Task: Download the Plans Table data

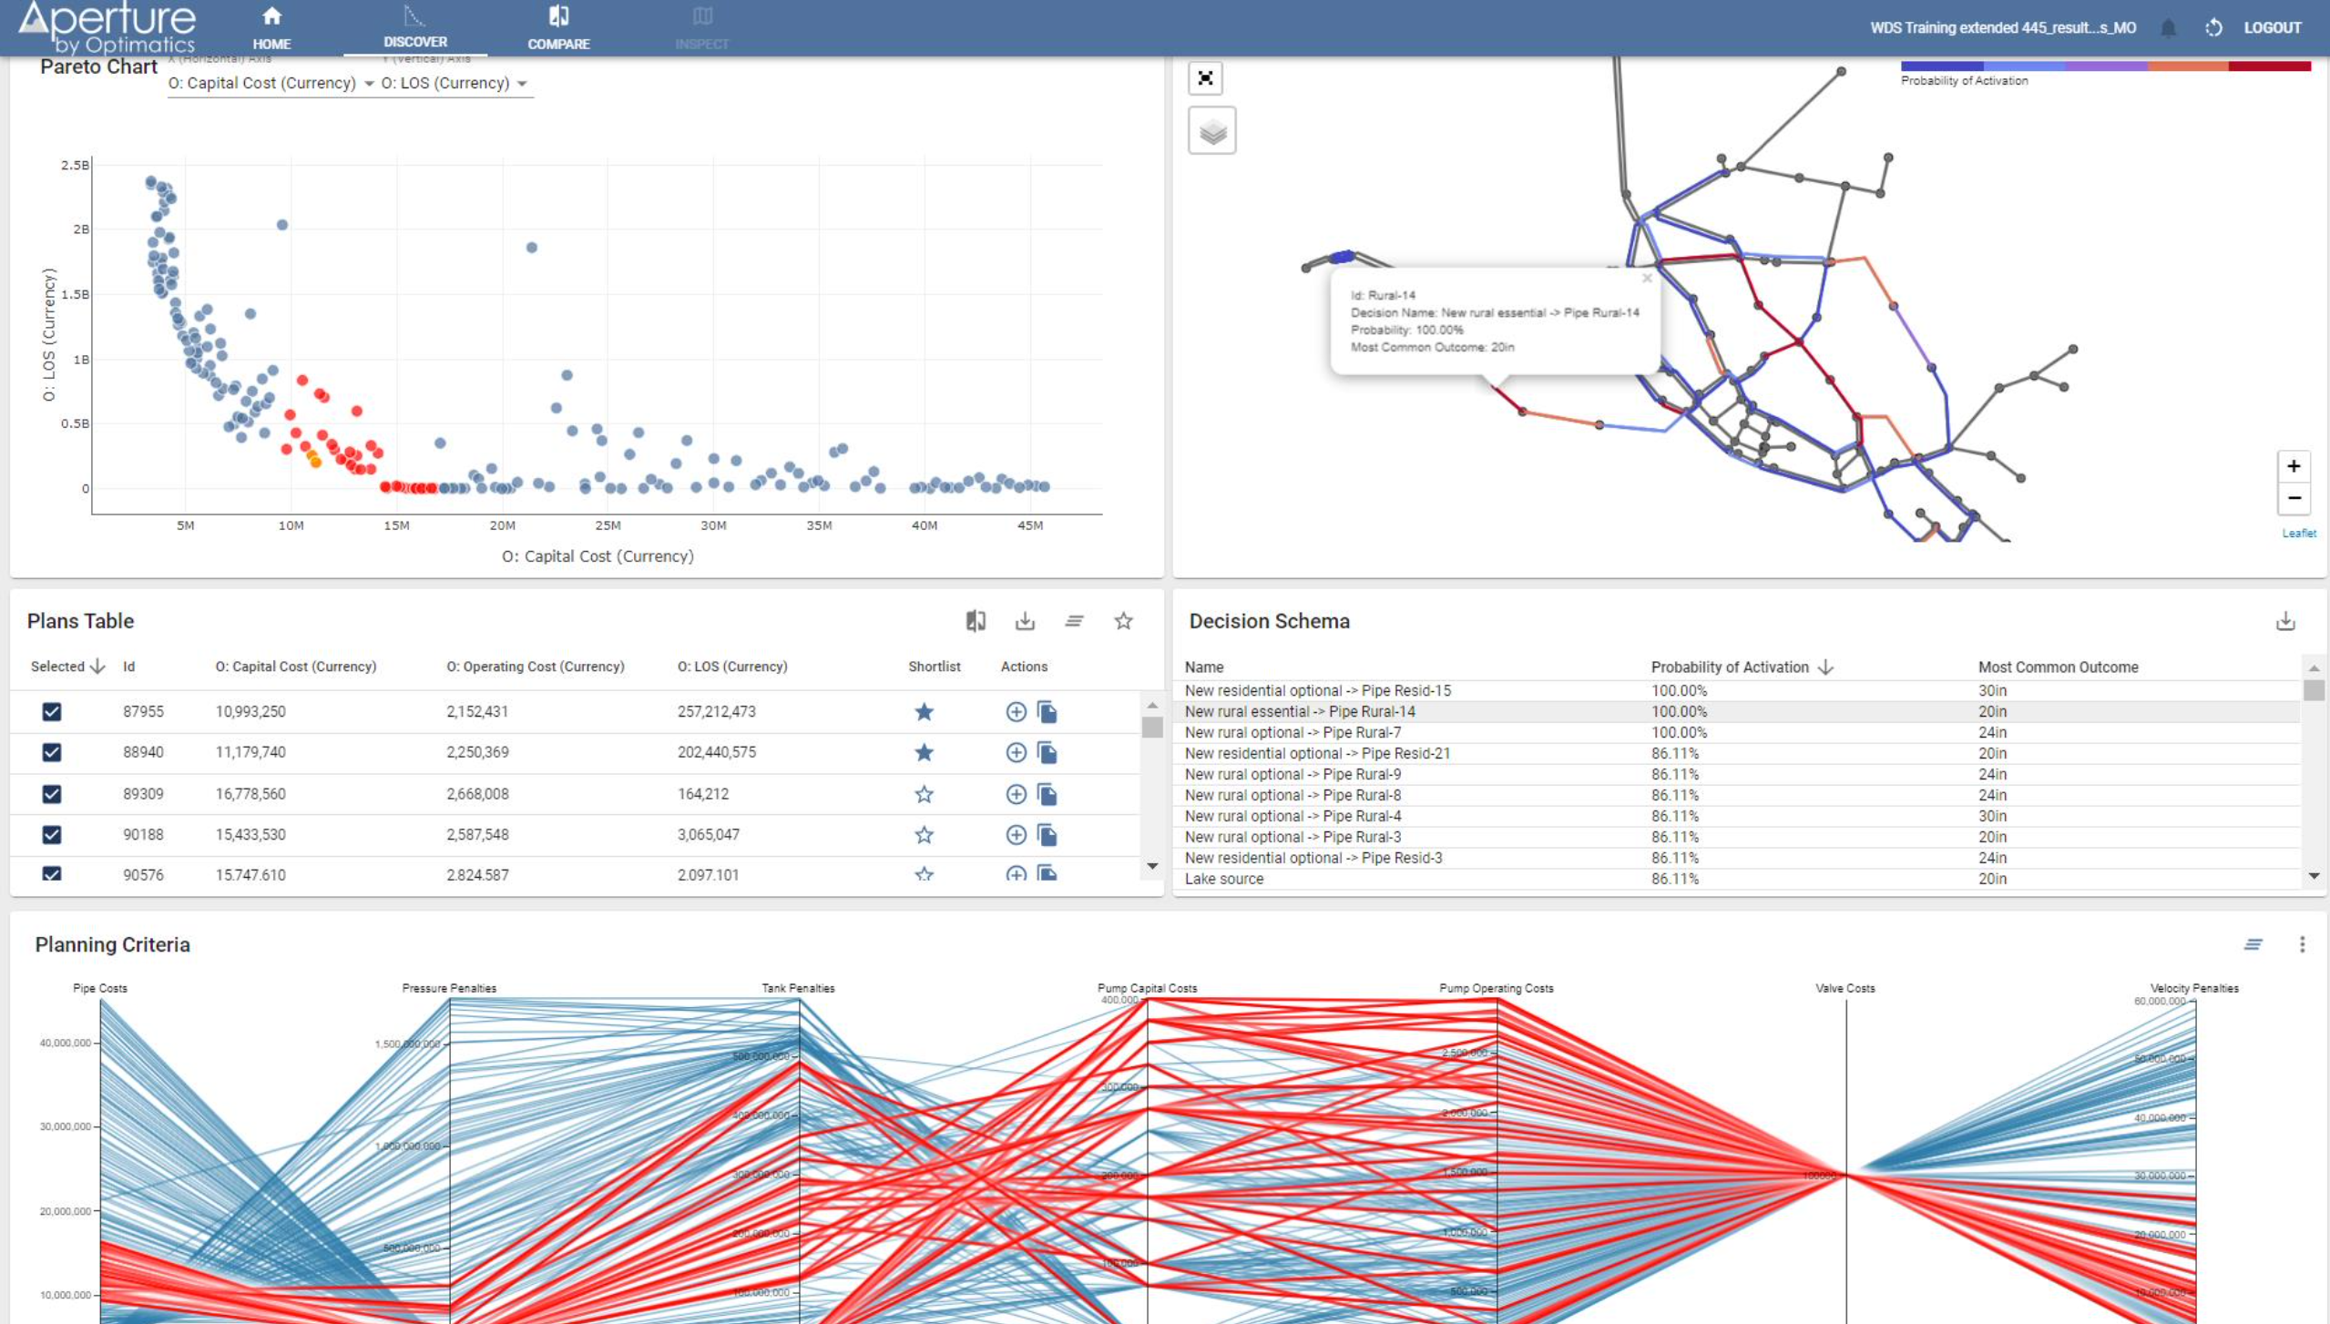Action: (1025, 621)
